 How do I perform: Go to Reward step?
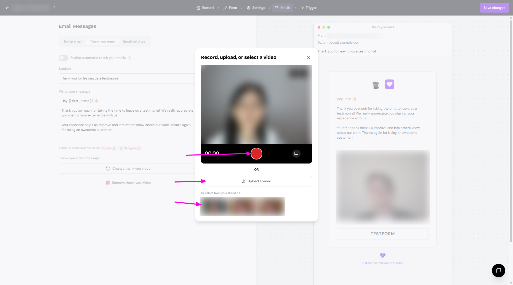coord(205,8)
